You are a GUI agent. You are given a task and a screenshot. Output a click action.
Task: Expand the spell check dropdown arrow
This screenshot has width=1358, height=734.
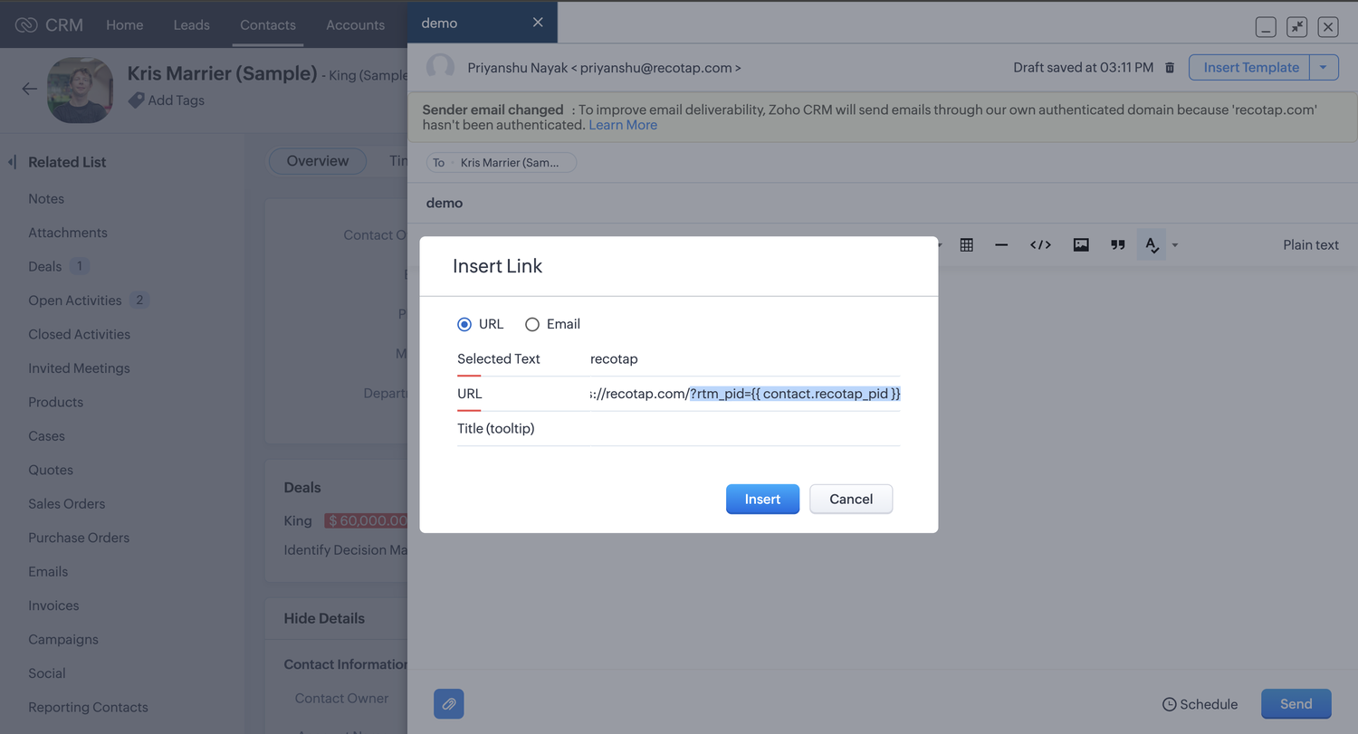pyautogui.click(x=1175, y=245)
